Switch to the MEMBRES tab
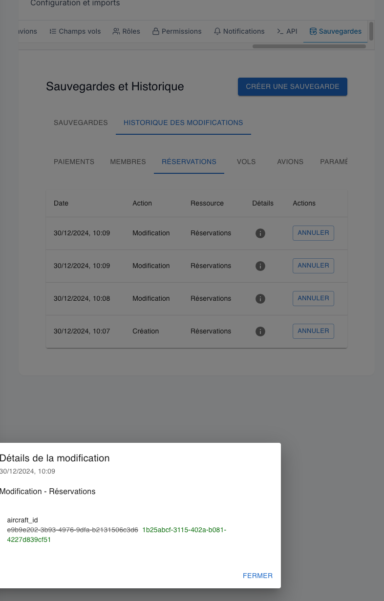 pos(128,162)
